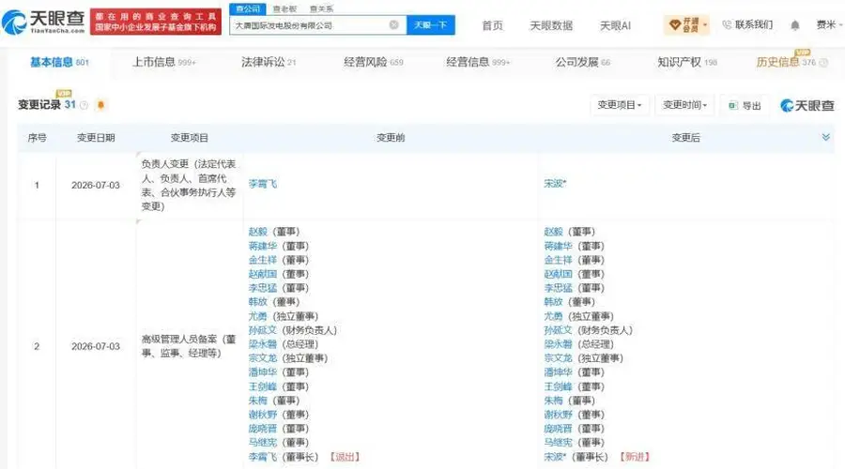
Task: Click the 天眼一下 search button
Action: (x=431, y=24)
